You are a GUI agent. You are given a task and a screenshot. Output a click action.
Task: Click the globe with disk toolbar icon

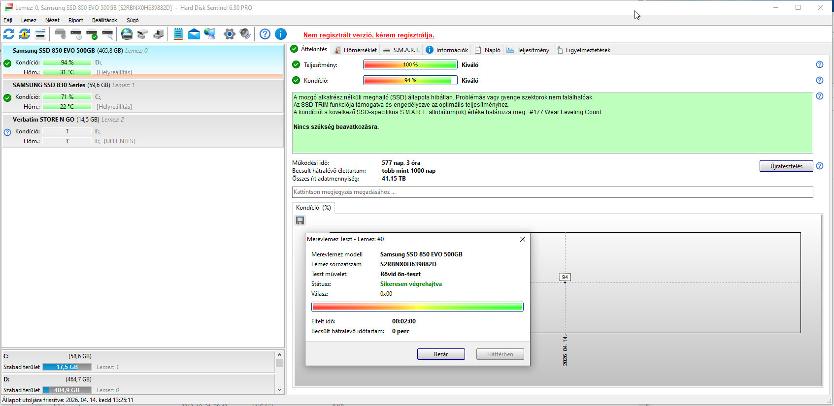tap(127, 34)
